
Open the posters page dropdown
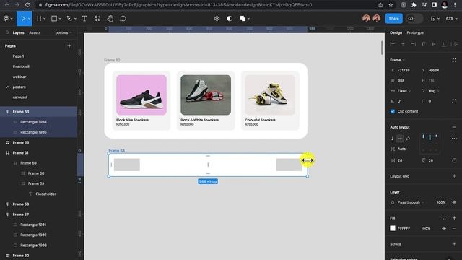pyautogui.click(x=64, y=32)
